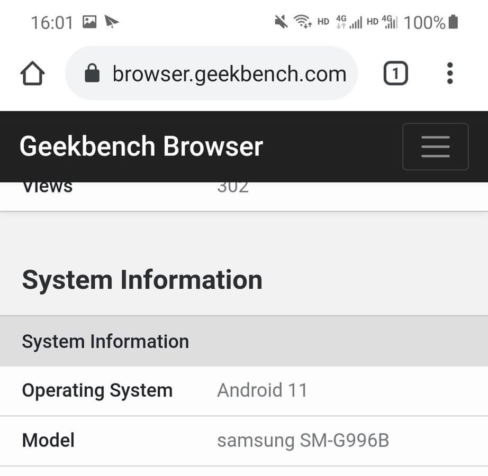Tap the browser home icon
Screen dimensions: 488x476
pos(32,74)
